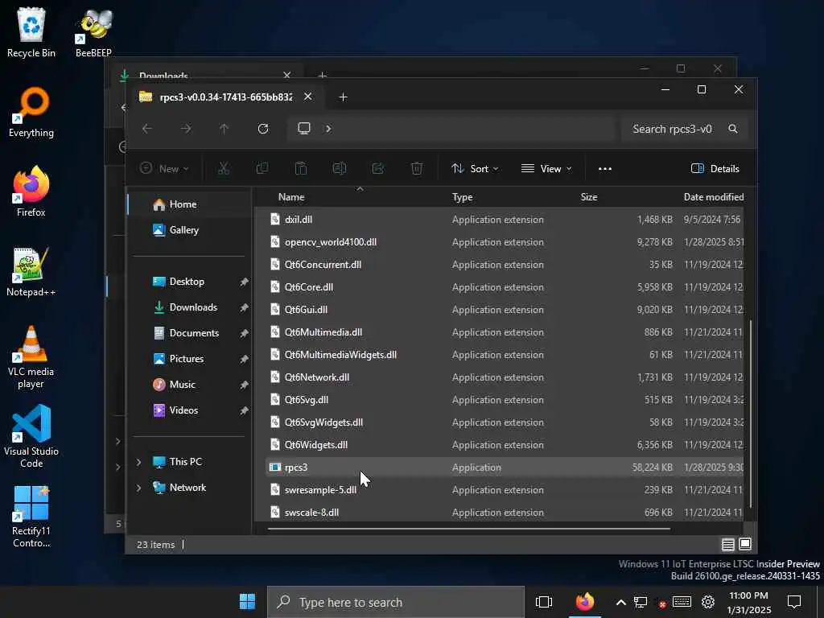Open Downloads in the navigation pane
Image resolution: width=824 pixels, height=618 pixels.
(189, 307)
